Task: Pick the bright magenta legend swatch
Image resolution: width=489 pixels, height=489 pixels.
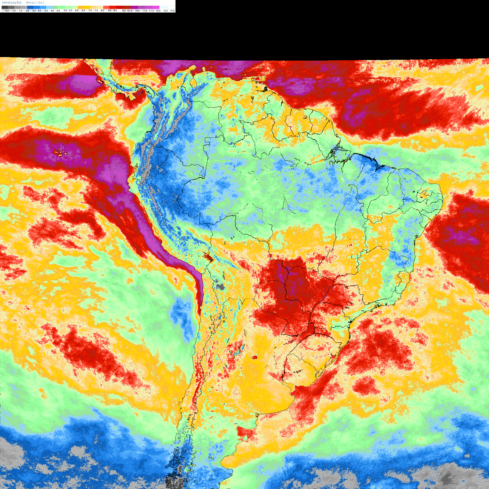Action: coord(156,7)
